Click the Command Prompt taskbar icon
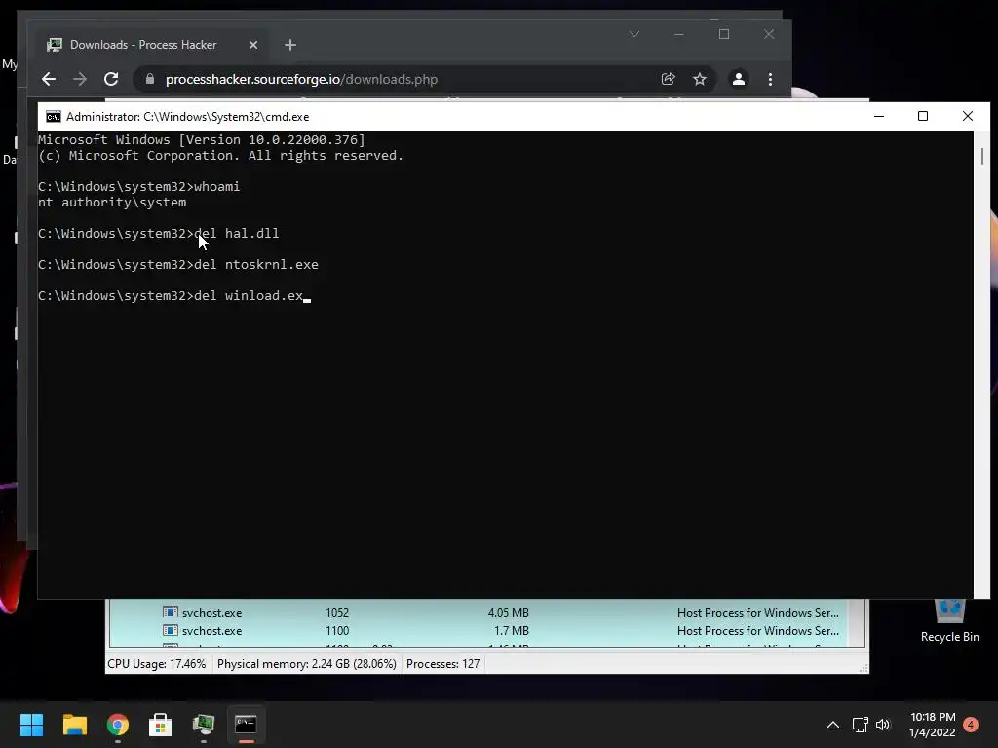The width and height of the screenshot is (998, 748). click(x=247, y=725)
